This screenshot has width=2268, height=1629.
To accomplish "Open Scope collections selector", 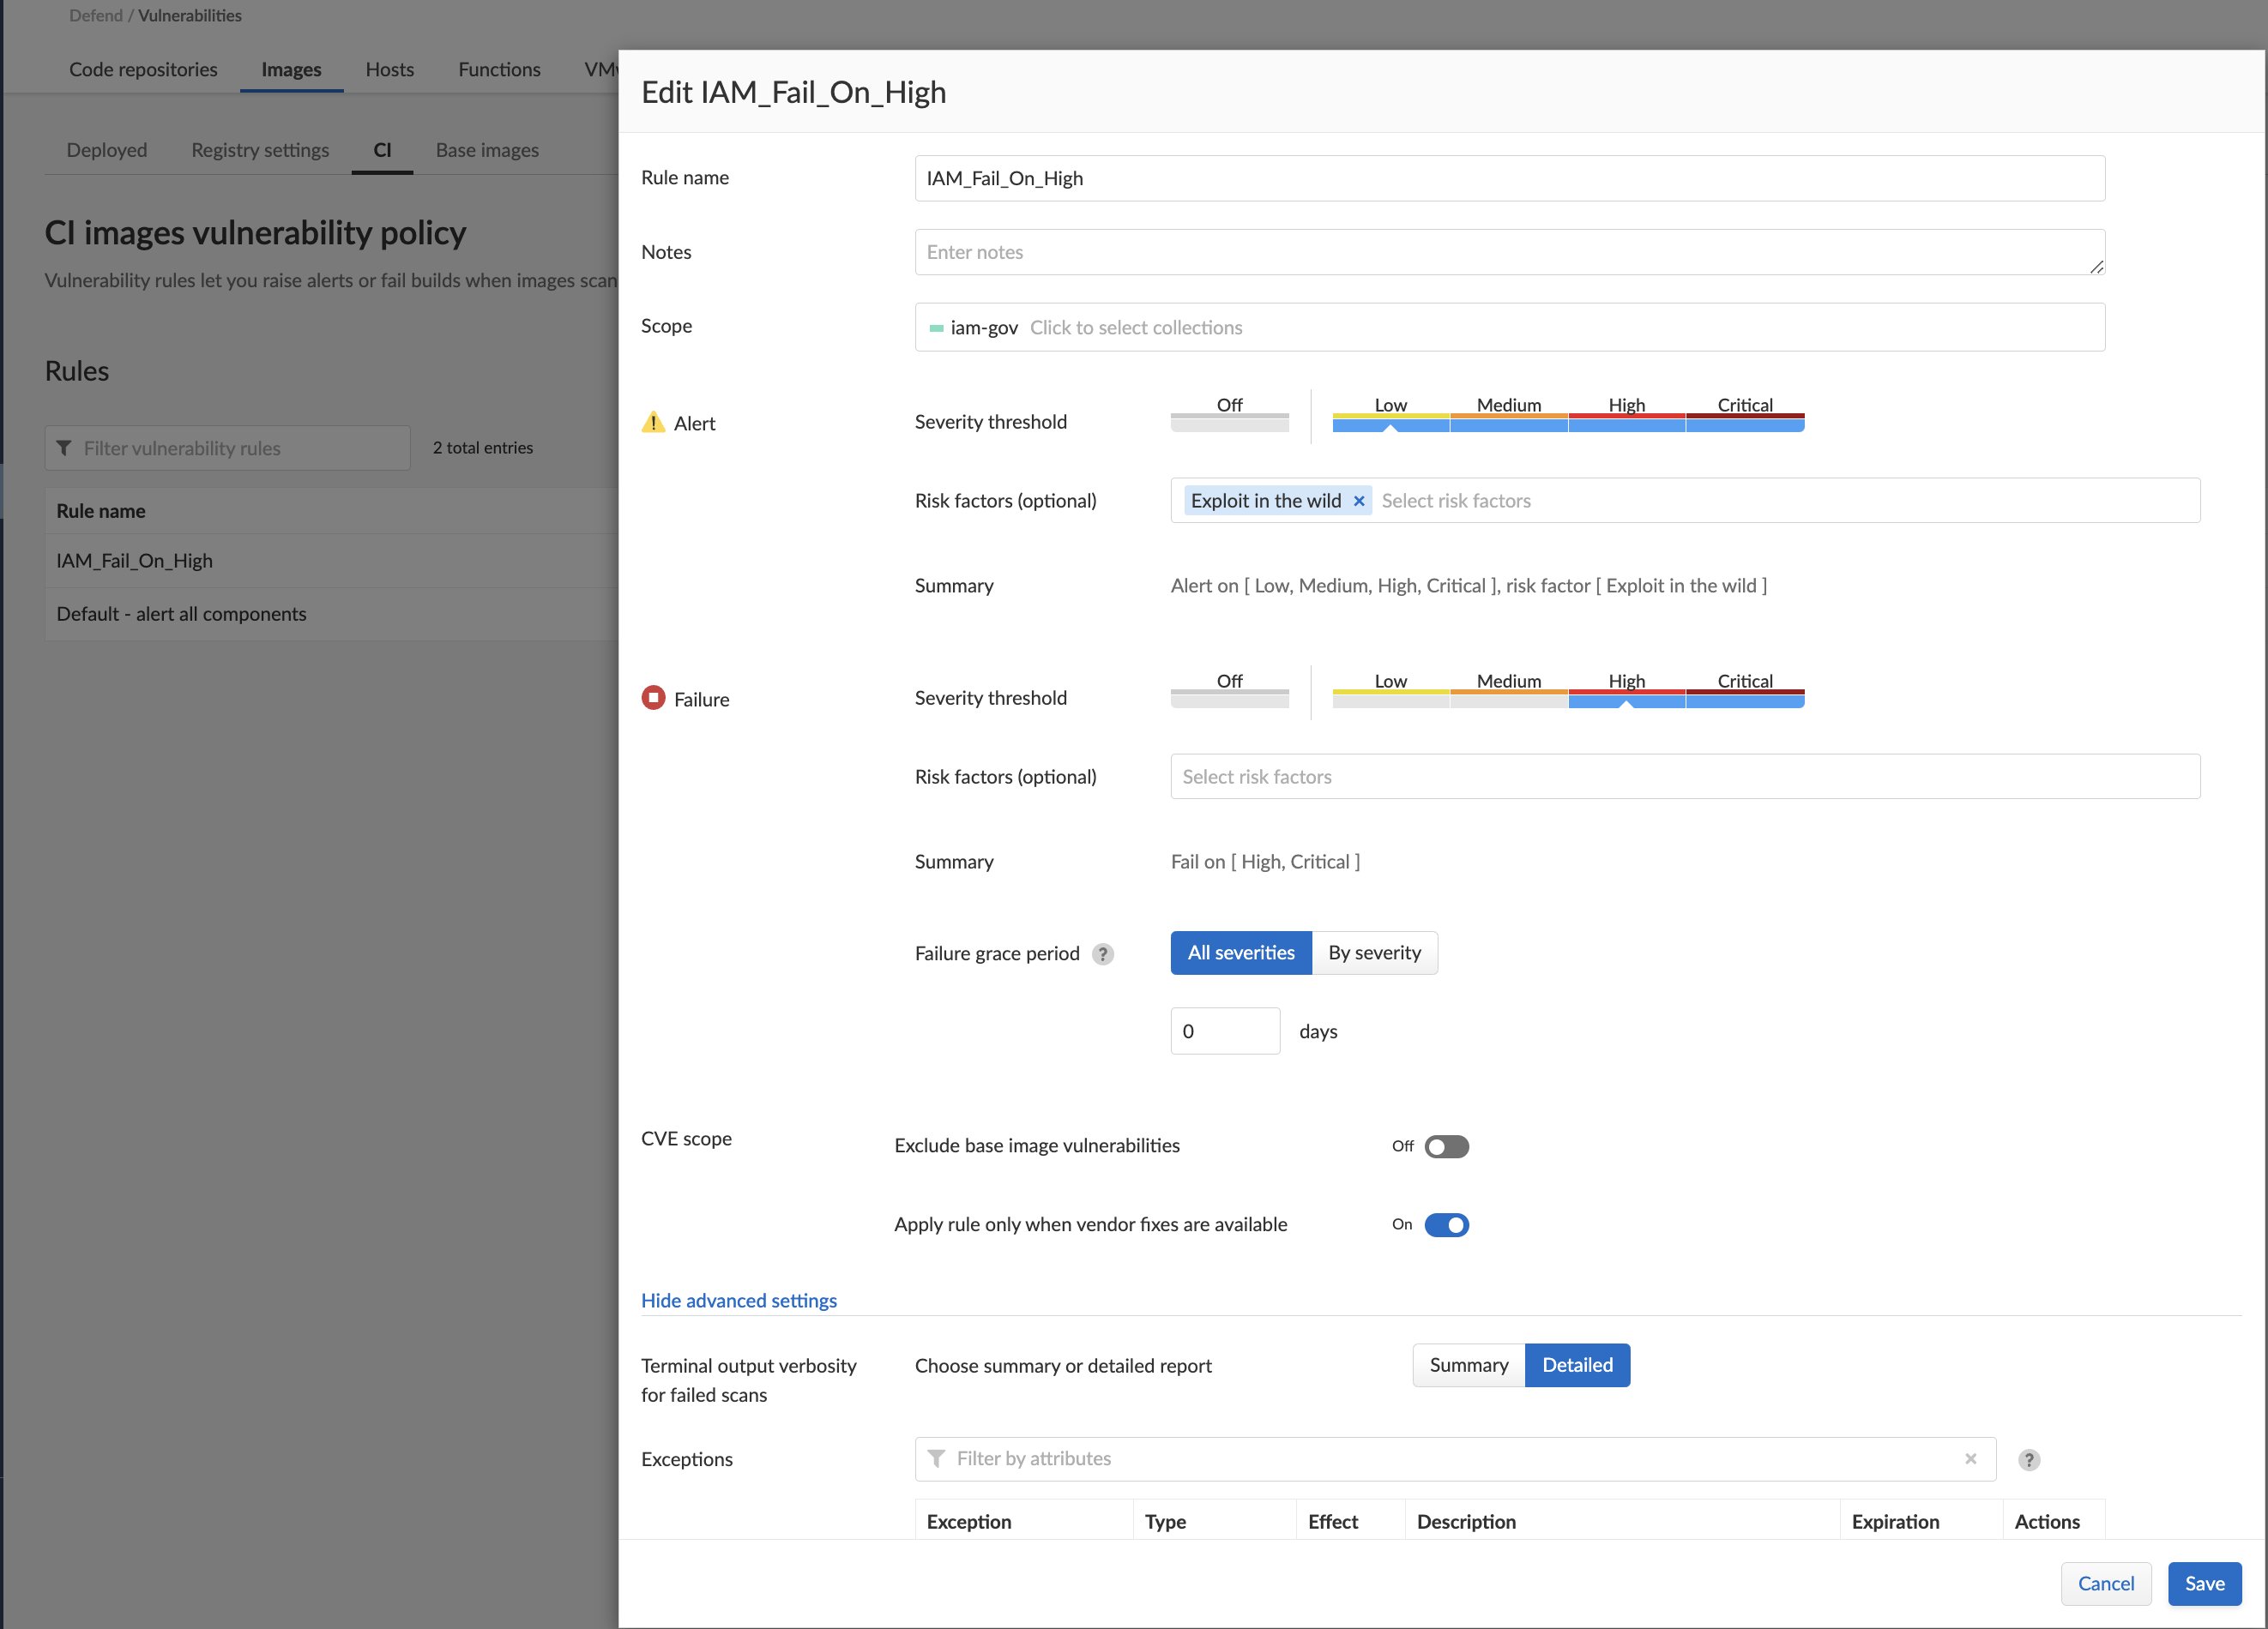I will click(x=1510, y=327).
